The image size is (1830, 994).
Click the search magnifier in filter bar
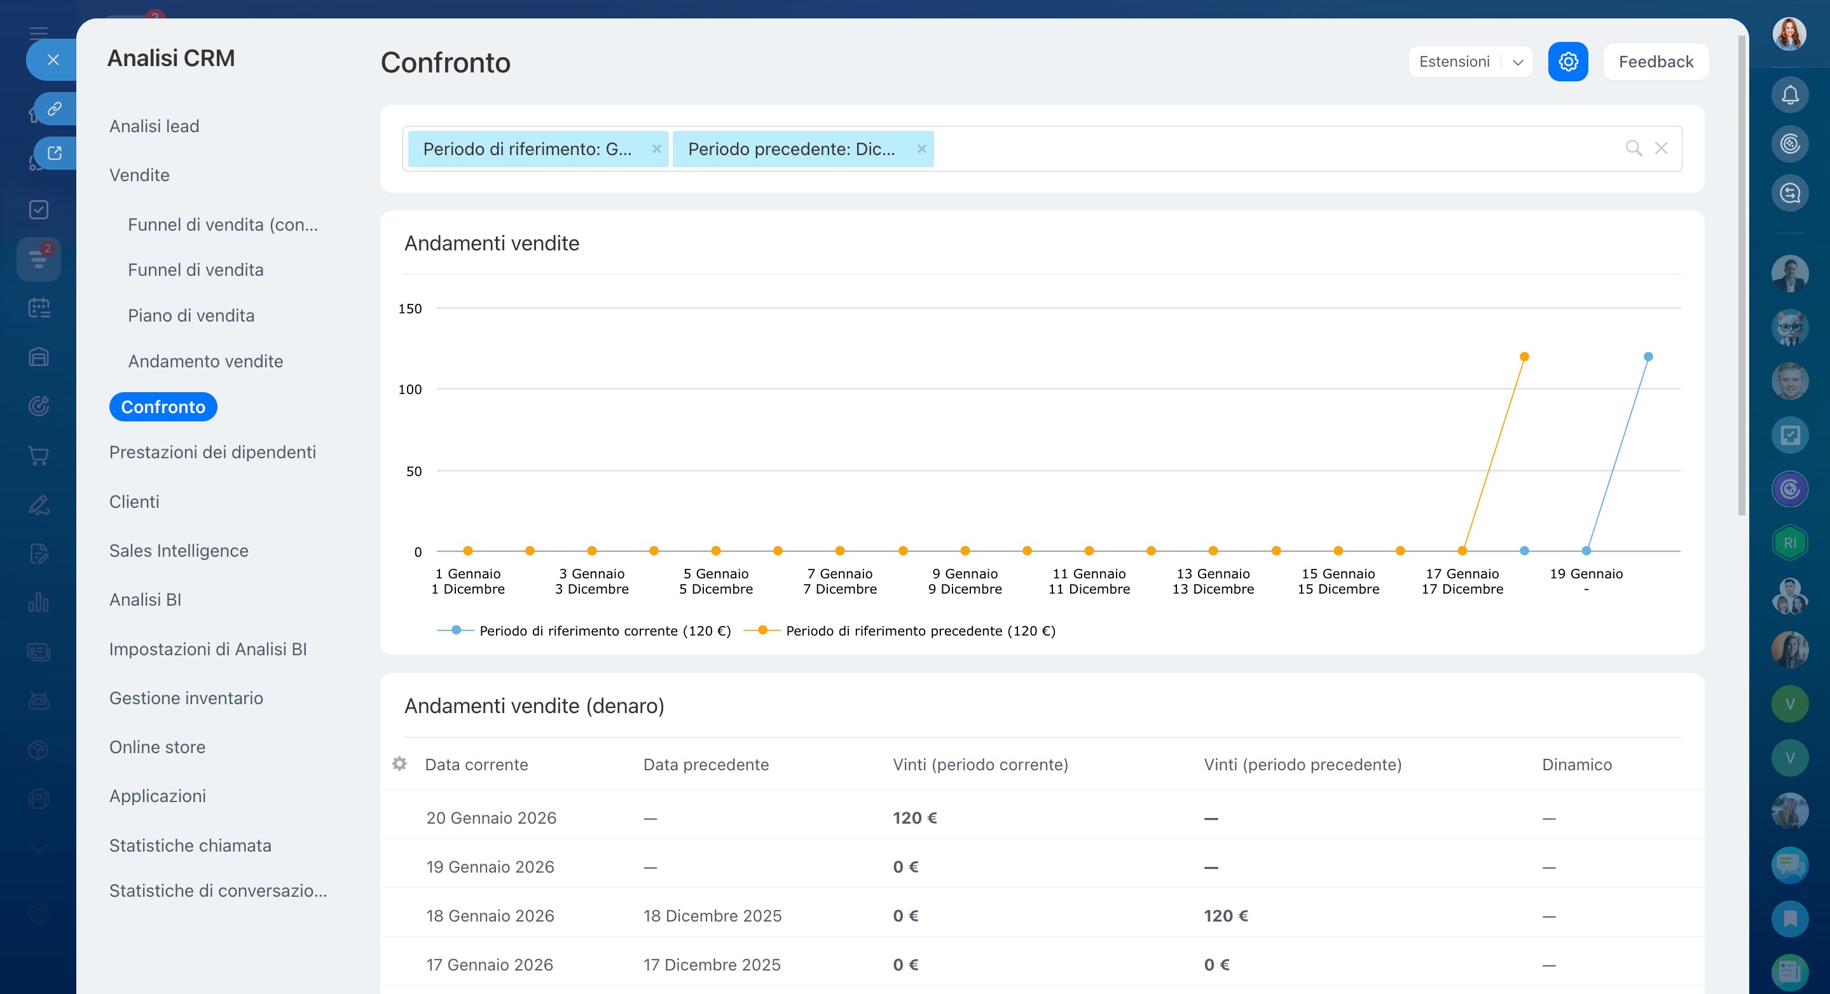pos(1634,148)
